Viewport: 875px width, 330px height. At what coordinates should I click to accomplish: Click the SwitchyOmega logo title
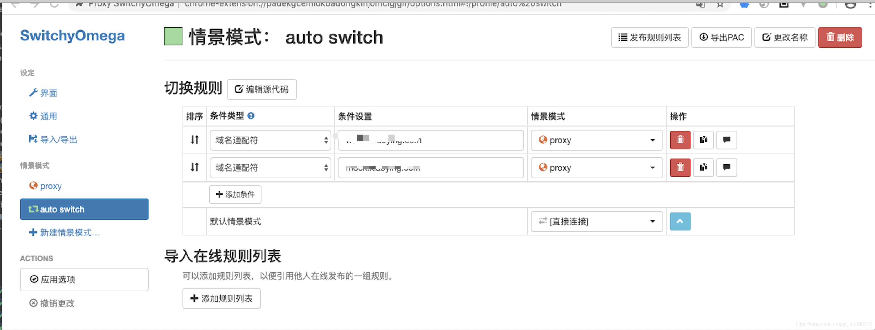[72, 36]
